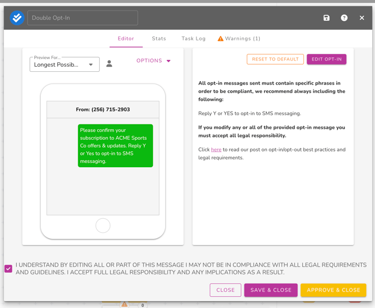Screen dimensions: 375x308
Task: Click the blue checkmark app logo
Action: coord(17,18)
